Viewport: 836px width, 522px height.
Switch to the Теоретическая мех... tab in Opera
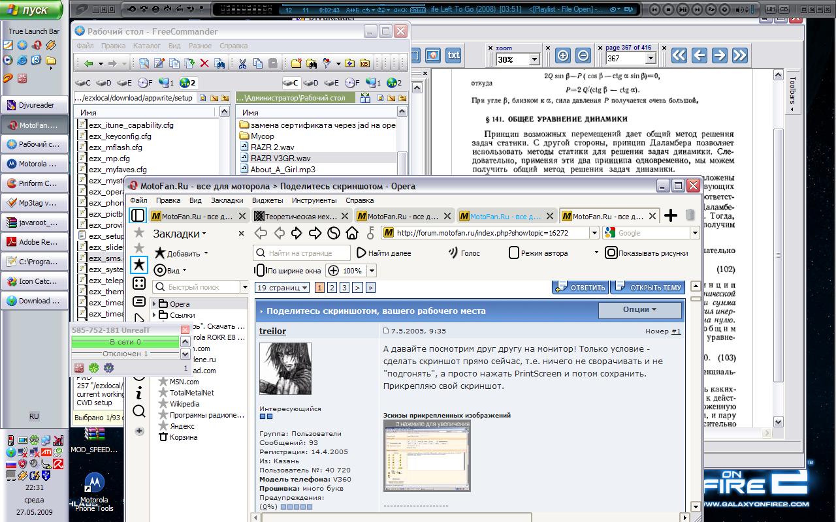302,216
